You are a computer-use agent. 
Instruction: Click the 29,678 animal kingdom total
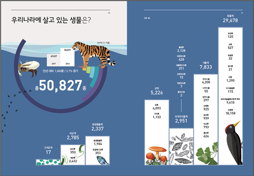231,20
